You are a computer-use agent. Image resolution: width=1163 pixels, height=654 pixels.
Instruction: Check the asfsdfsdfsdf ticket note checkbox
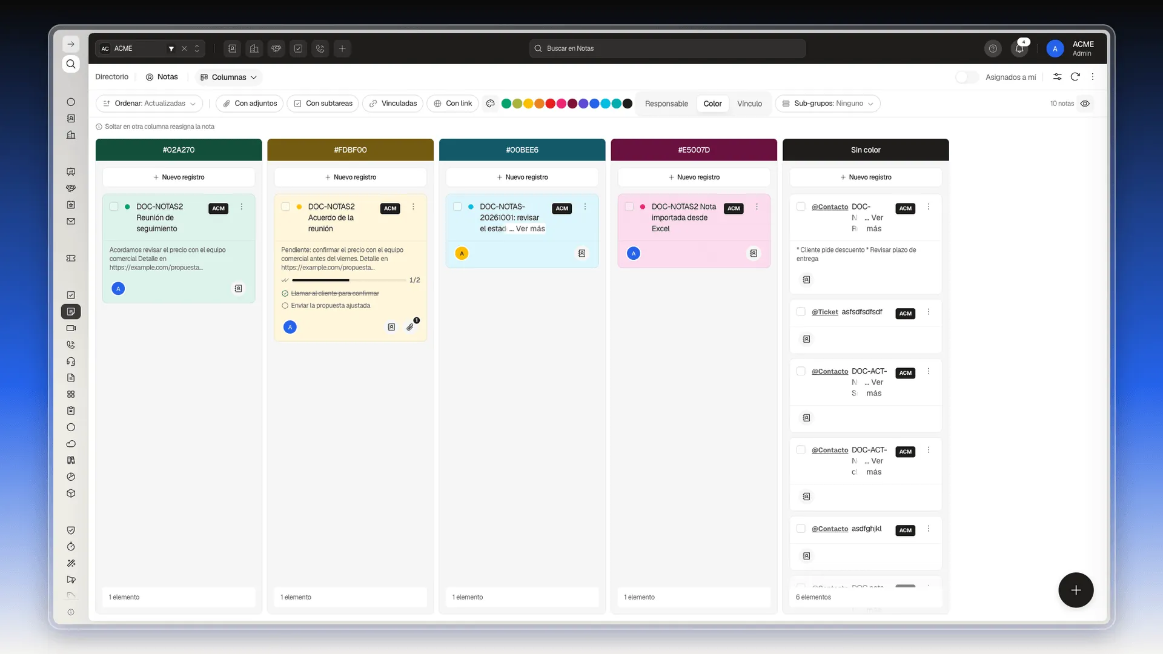pos(801,312)
